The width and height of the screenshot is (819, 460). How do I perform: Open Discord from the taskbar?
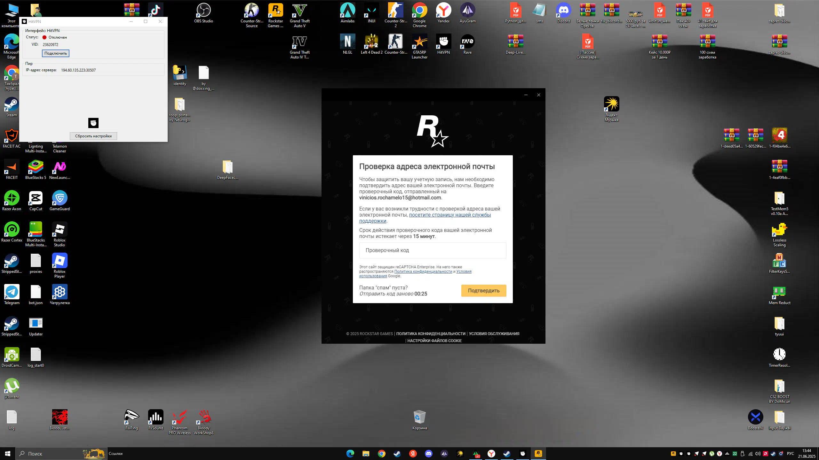[x=428, y=454]
